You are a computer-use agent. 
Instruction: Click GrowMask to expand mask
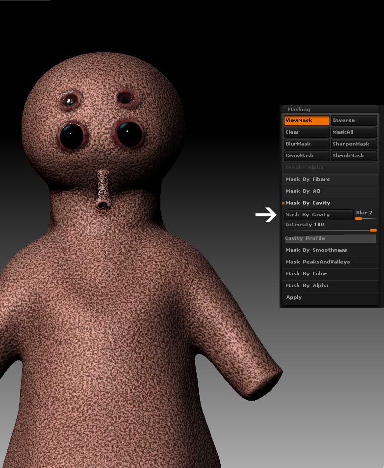(x=307, y=155)
